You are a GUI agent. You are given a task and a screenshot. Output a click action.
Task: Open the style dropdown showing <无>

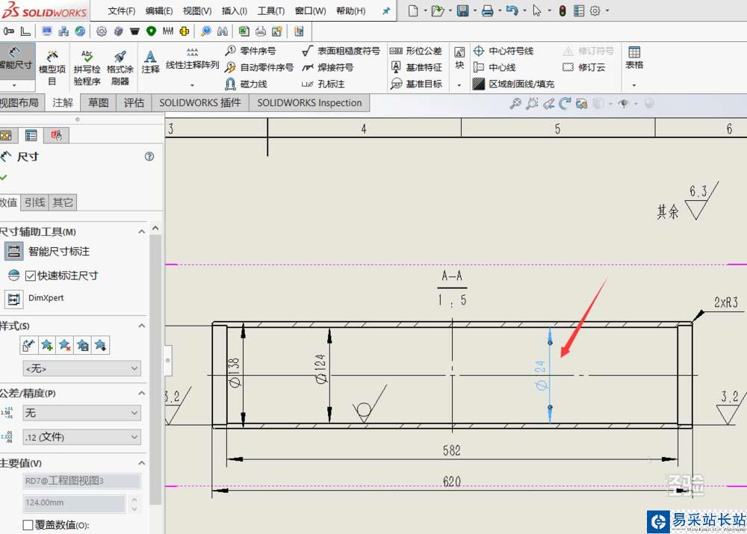click(x=81, y=368)
